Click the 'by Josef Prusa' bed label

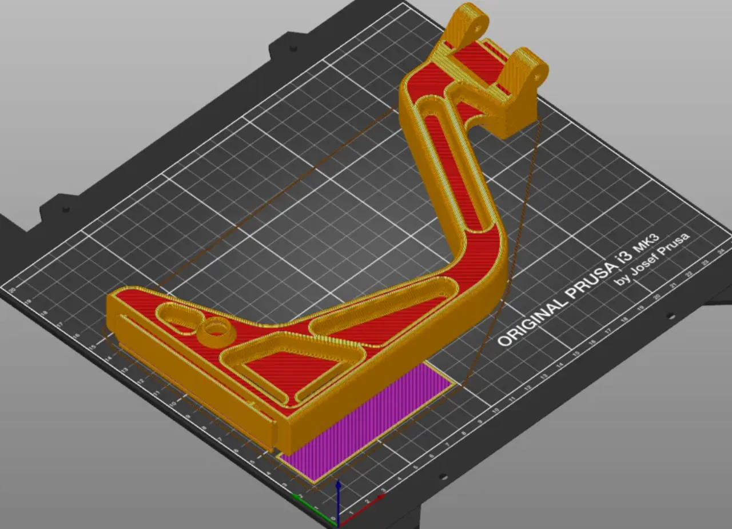click(x=652, y=260)
